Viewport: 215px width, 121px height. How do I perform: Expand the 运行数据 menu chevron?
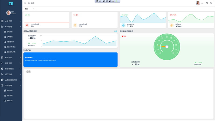pyautogui.click(x=20, y=74)
